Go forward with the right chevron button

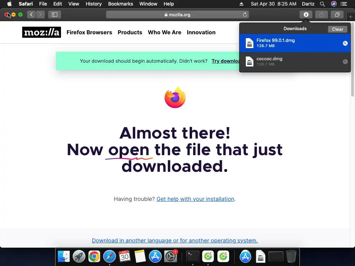pos(40,15)
